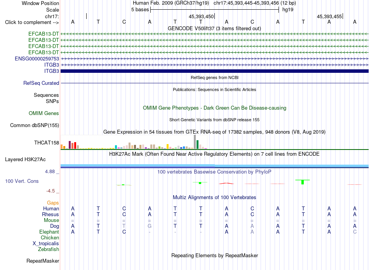
Task: Click the 'Click to complement -->' label
Action: 32,22
